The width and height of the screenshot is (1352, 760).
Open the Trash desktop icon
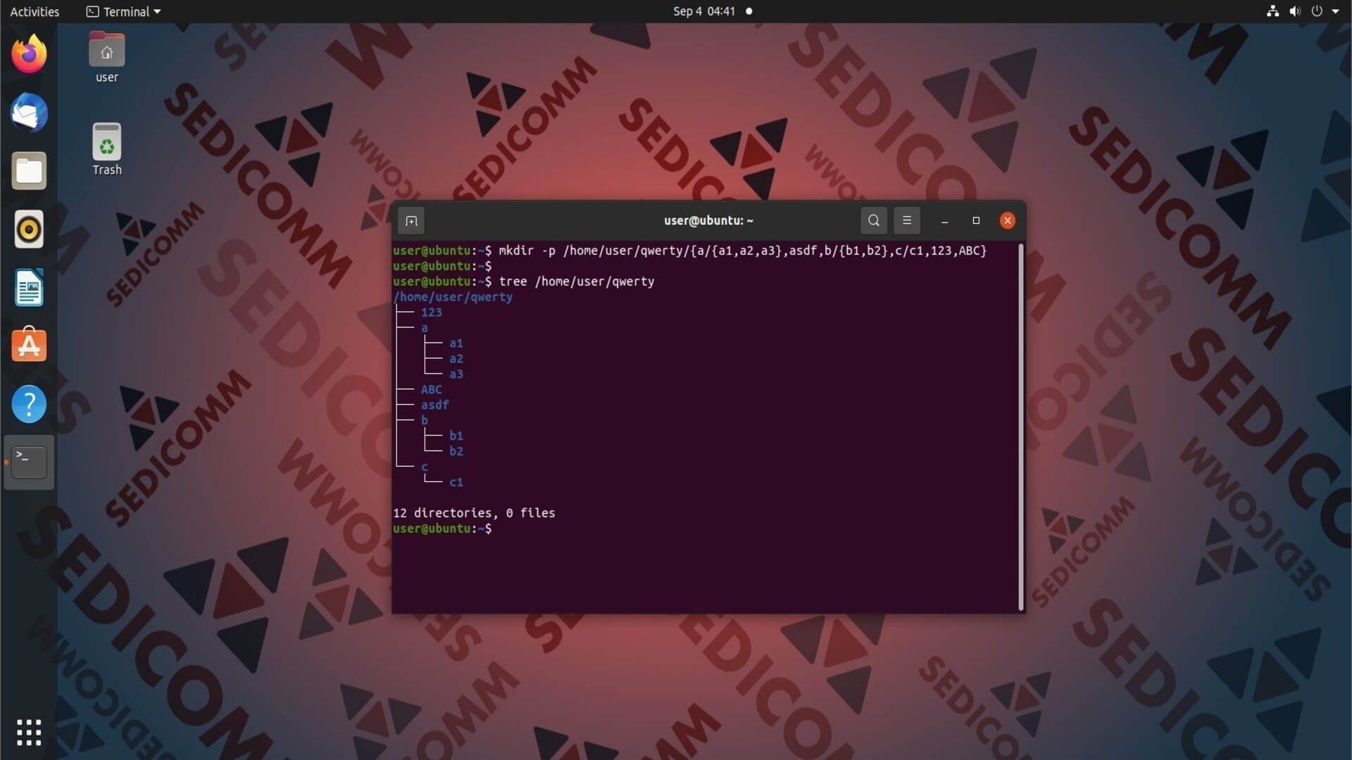pyautogui.click(x=107, y=149)
